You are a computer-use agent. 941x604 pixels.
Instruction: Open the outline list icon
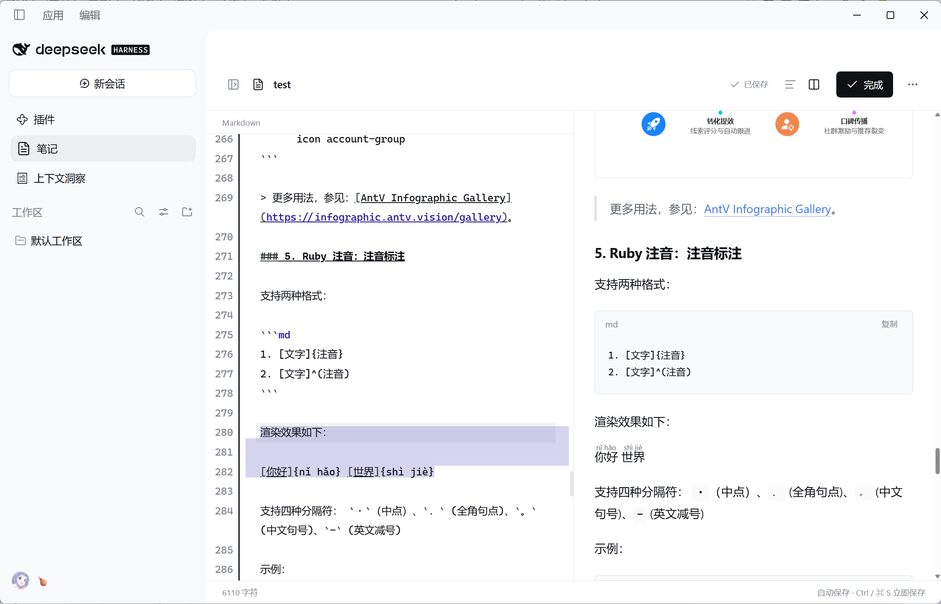pos(790,84)
